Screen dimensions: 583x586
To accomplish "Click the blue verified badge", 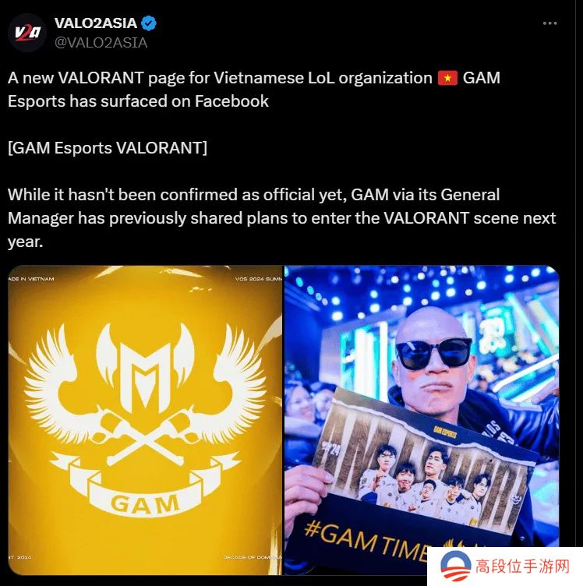I will click(149, 23).
